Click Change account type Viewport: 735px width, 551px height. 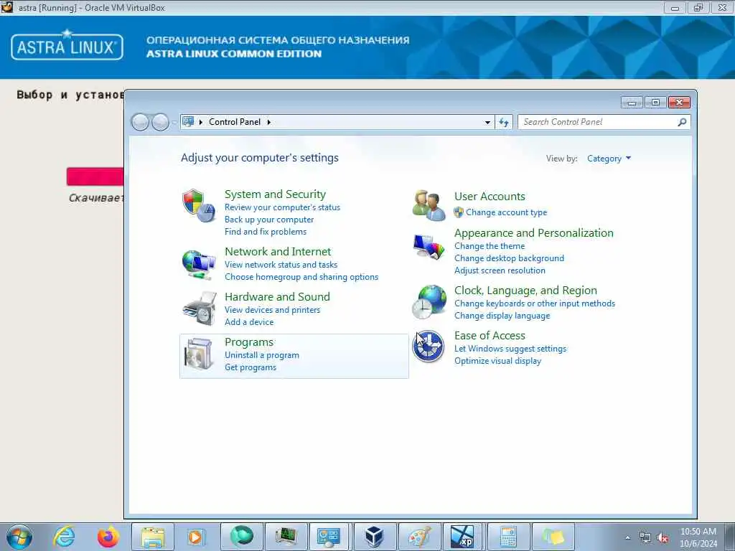point(506,212)
